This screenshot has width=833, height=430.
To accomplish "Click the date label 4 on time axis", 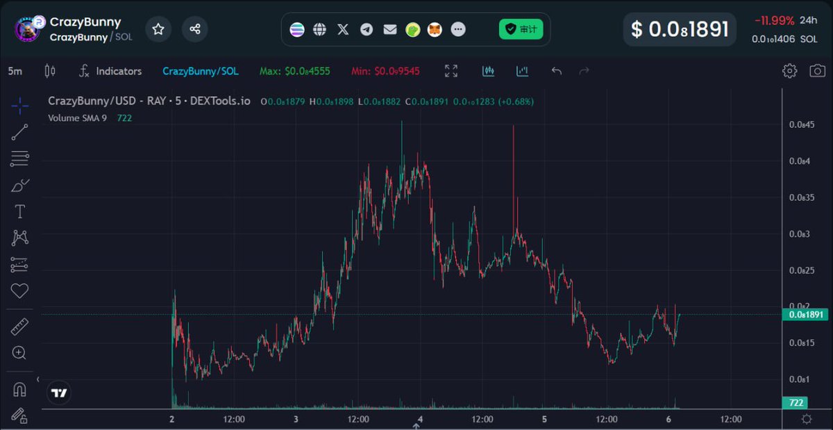I will 420,420.
